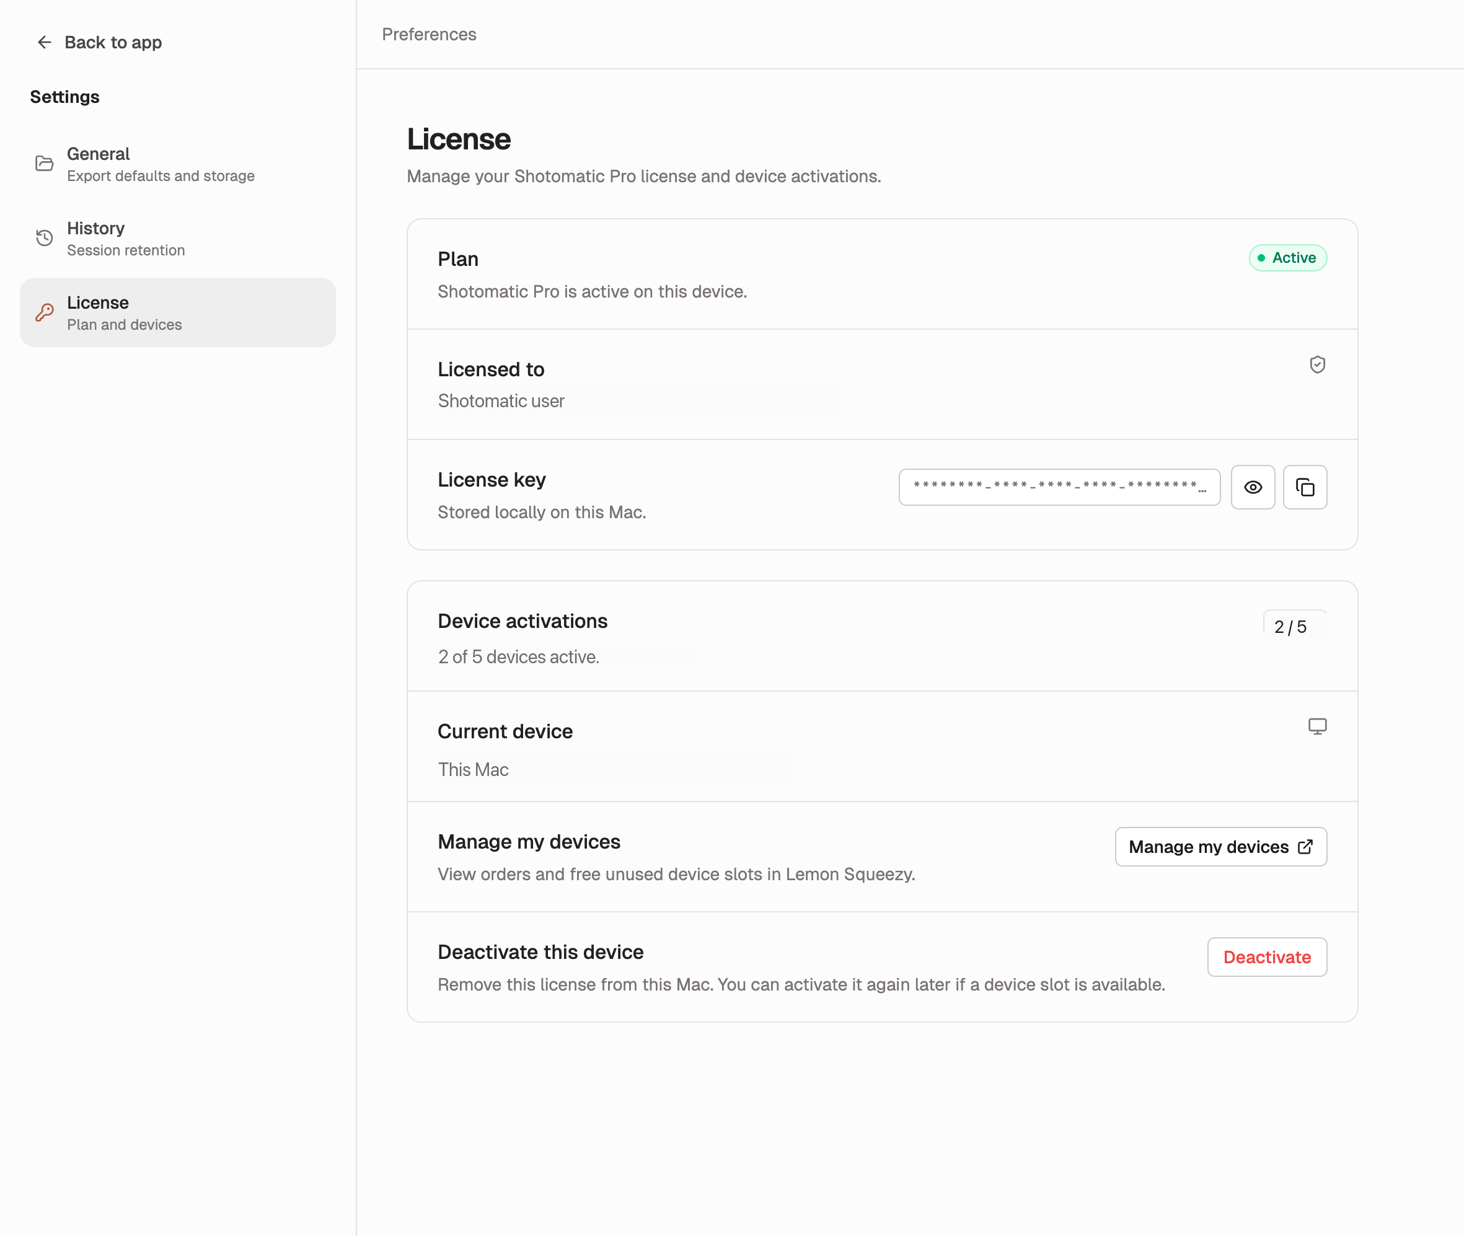Image resolution: width=1464 pixels, height=1236 pixels.
Task: Click the large License page title
Action: [459, 139]
